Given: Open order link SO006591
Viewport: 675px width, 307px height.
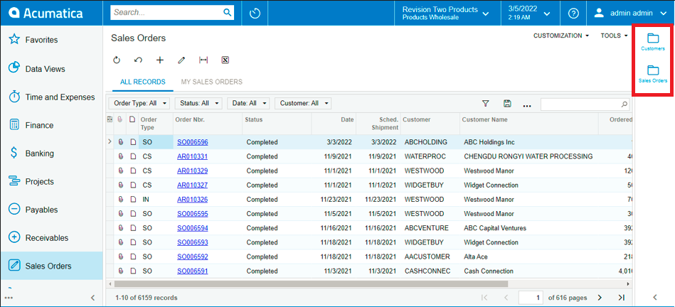Looking at the screenshot, I should pyautogui.click(x=193, y=271).
